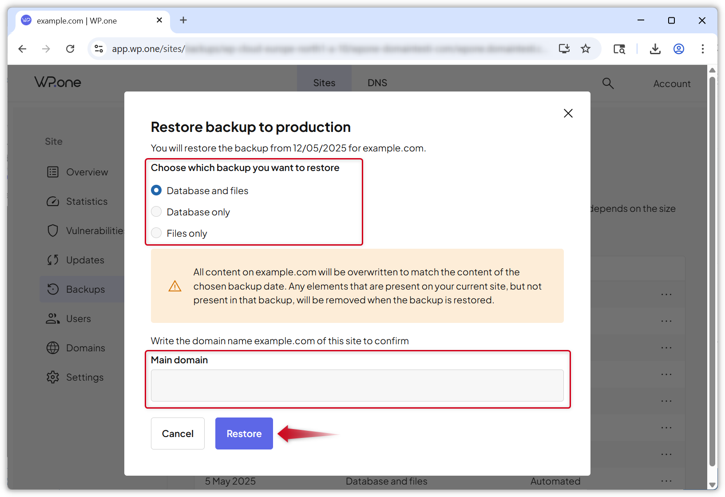Choose the Files only restore option
This screenshot has height=497, width=725.
156,233
